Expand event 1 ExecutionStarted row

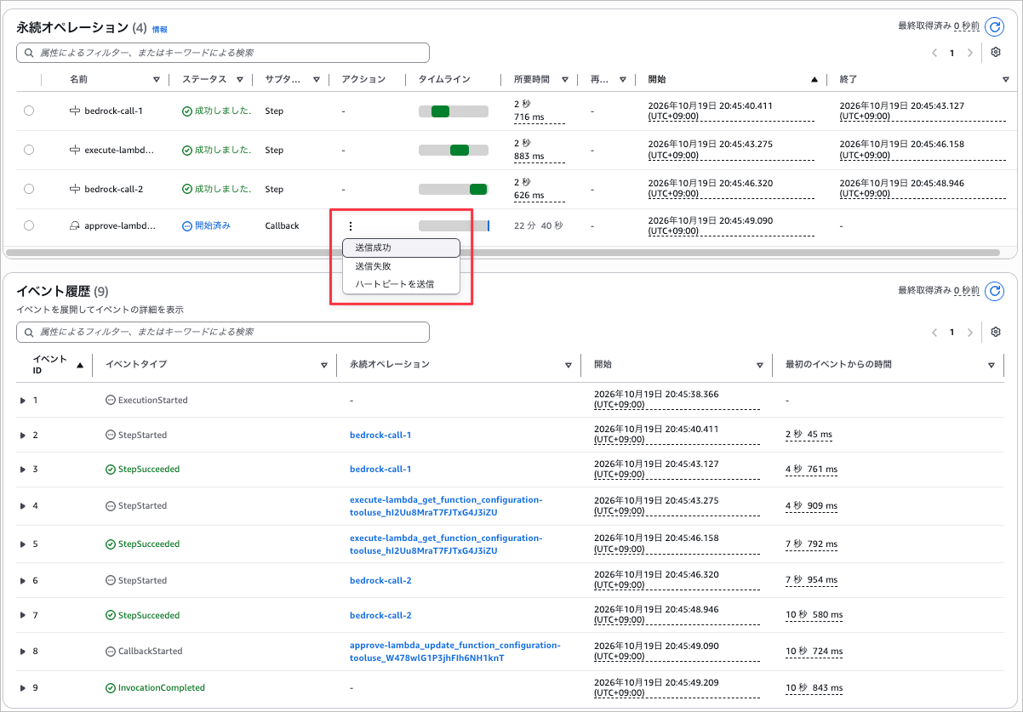point(23,400)
